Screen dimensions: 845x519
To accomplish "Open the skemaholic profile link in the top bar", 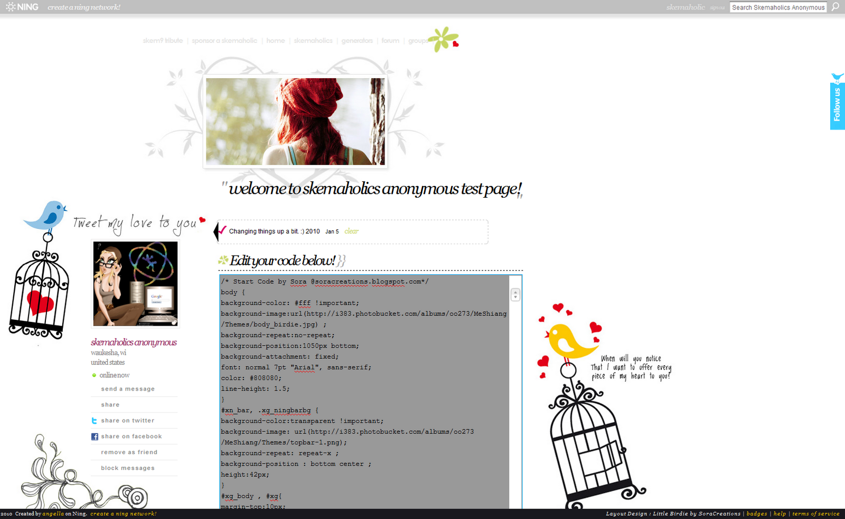I will pyautogui.click(x=686, y=7).
